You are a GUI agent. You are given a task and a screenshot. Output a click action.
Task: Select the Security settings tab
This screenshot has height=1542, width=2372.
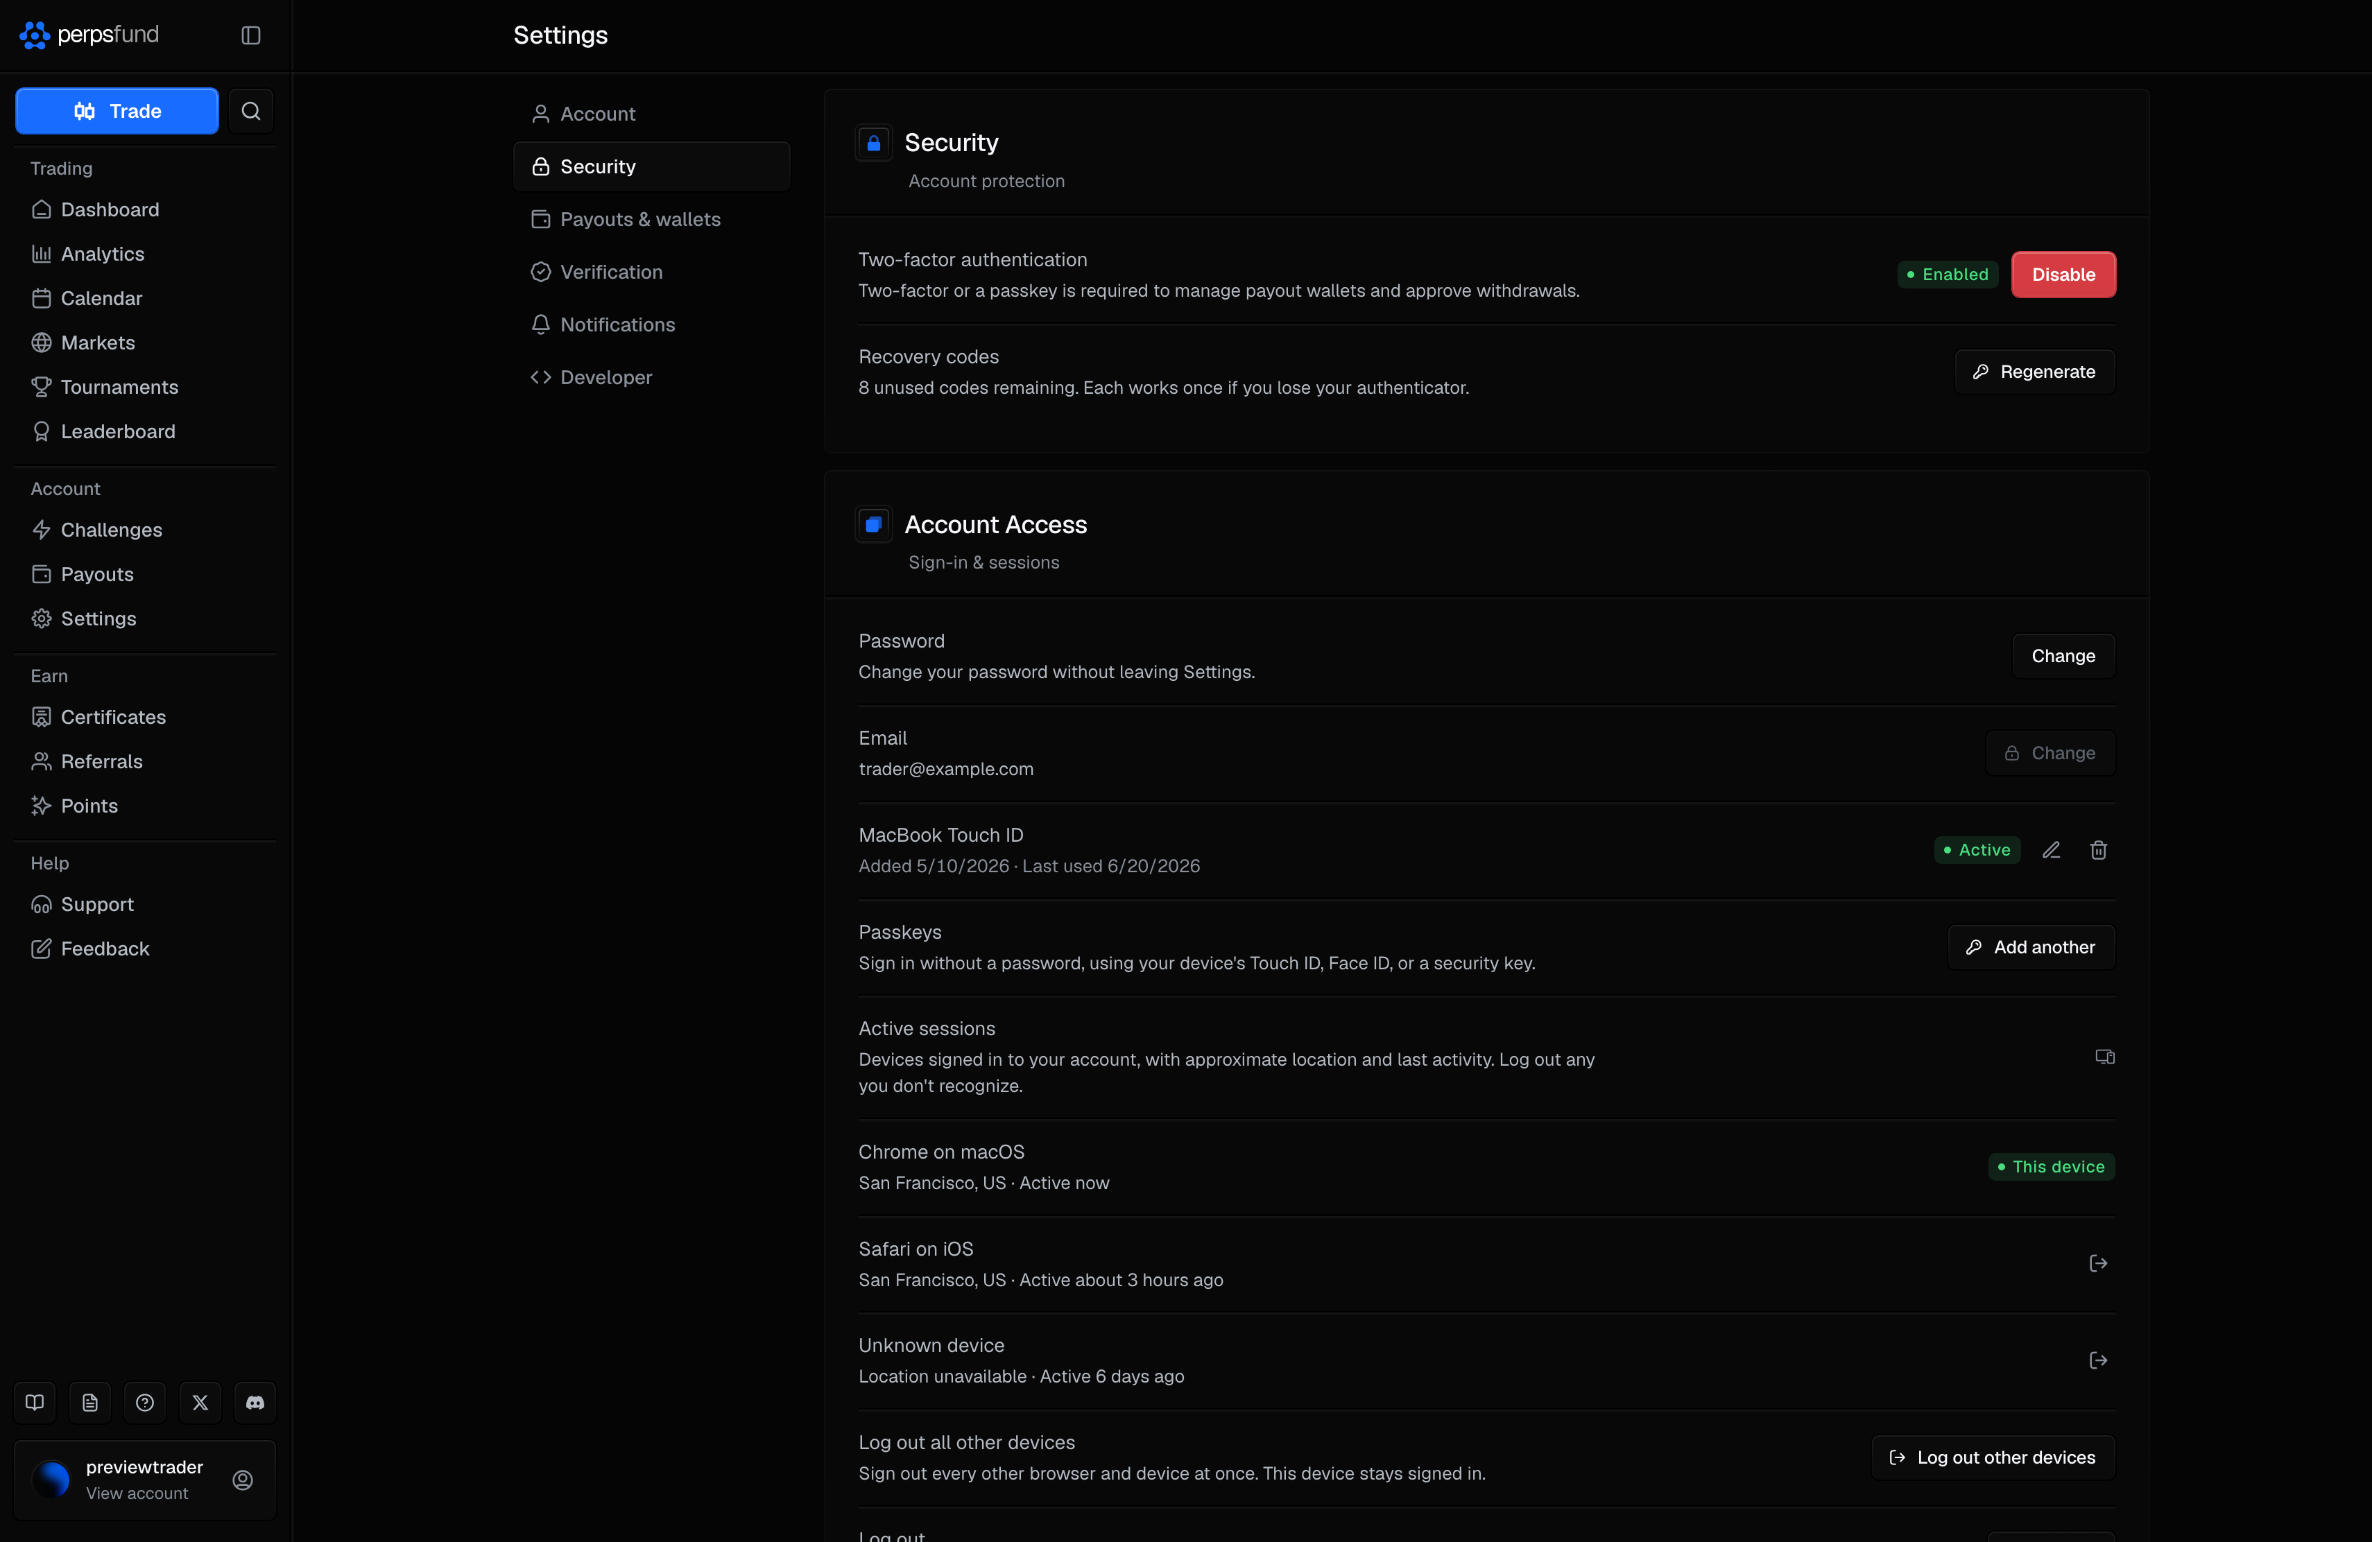(652, 166)
